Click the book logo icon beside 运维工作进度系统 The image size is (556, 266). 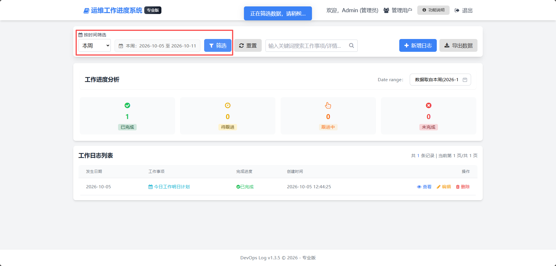pos(86,11)
